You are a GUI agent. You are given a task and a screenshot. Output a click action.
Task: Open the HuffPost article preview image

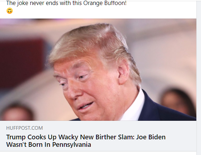(x=98, y=70)
